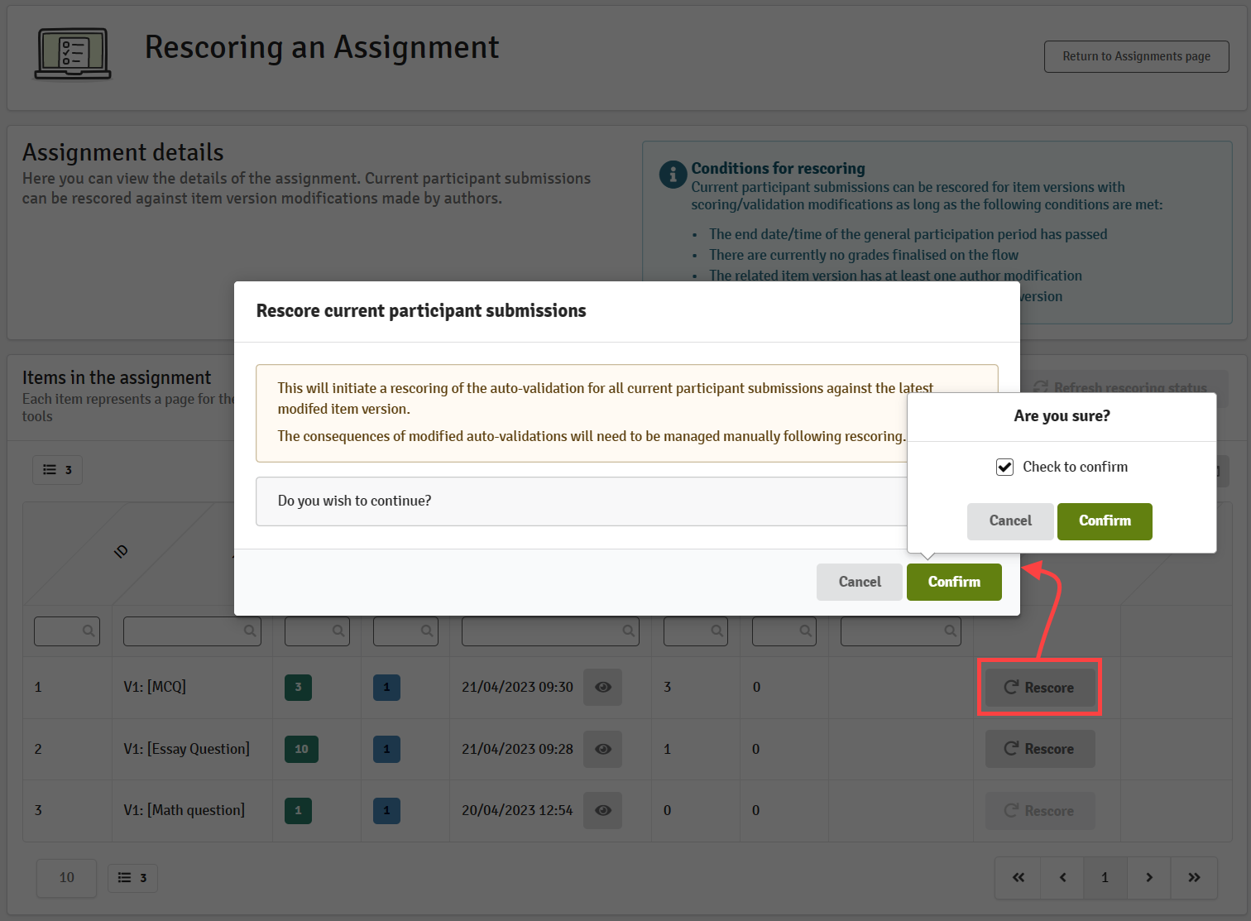Click the item name column filter field
This screenshot has height=921, width=1251.
pyautogui.click(x=192, y=631)
